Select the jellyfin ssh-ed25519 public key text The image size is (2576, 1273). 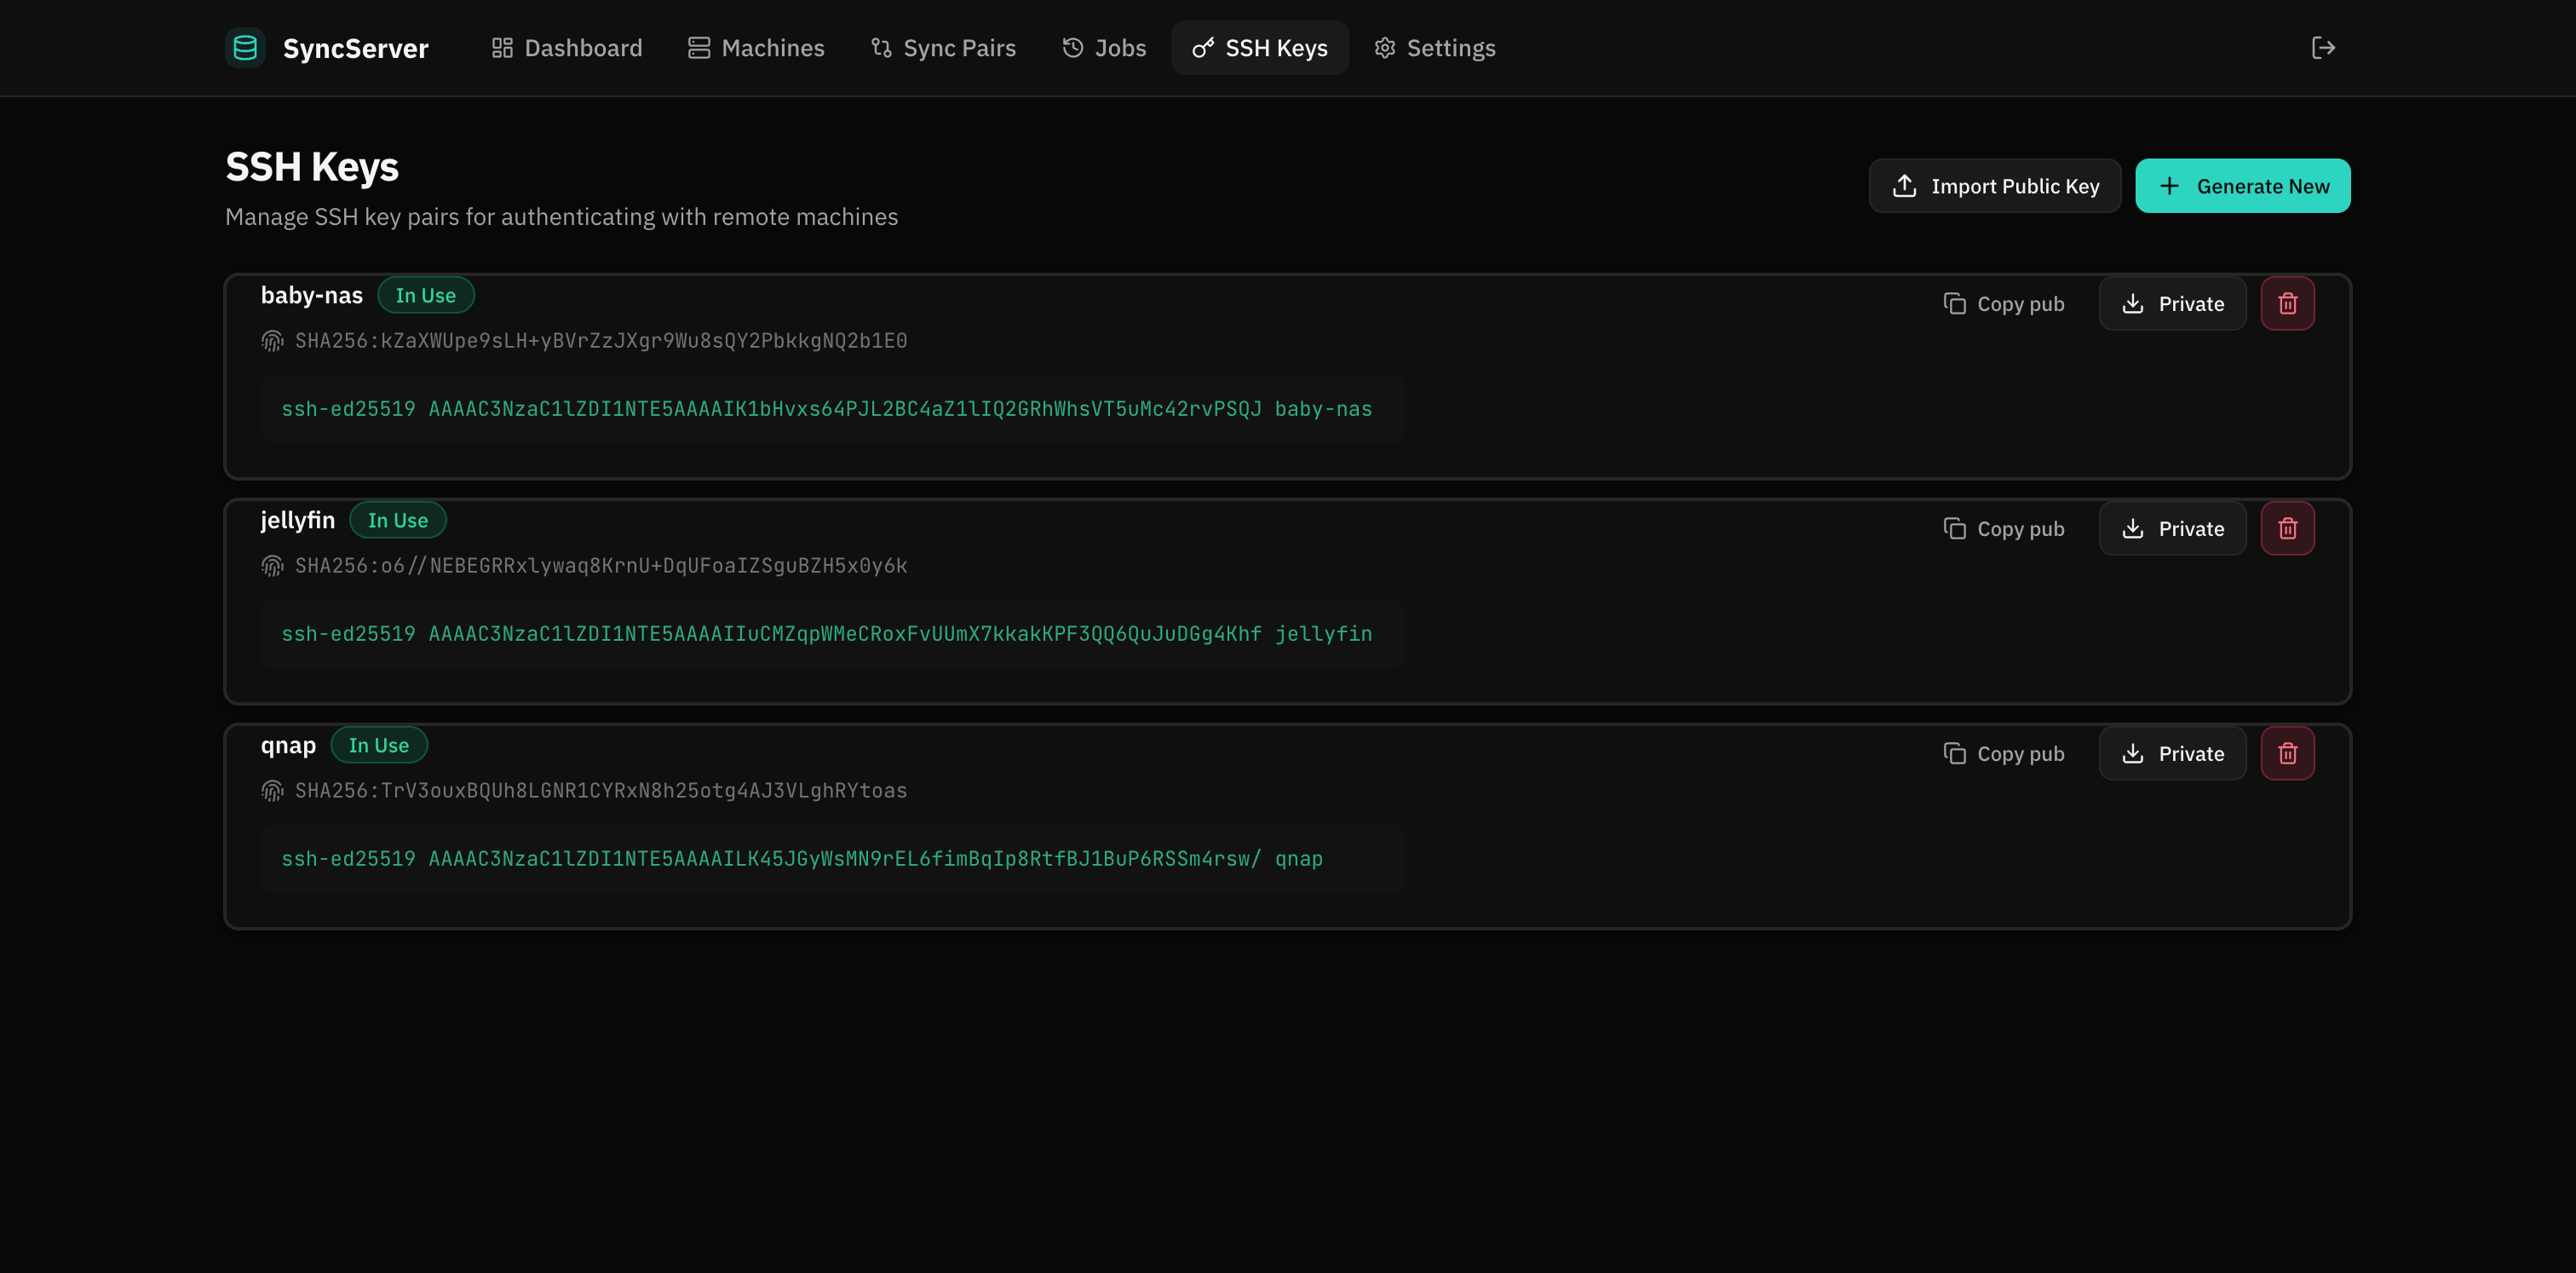[x=827, y=634]
